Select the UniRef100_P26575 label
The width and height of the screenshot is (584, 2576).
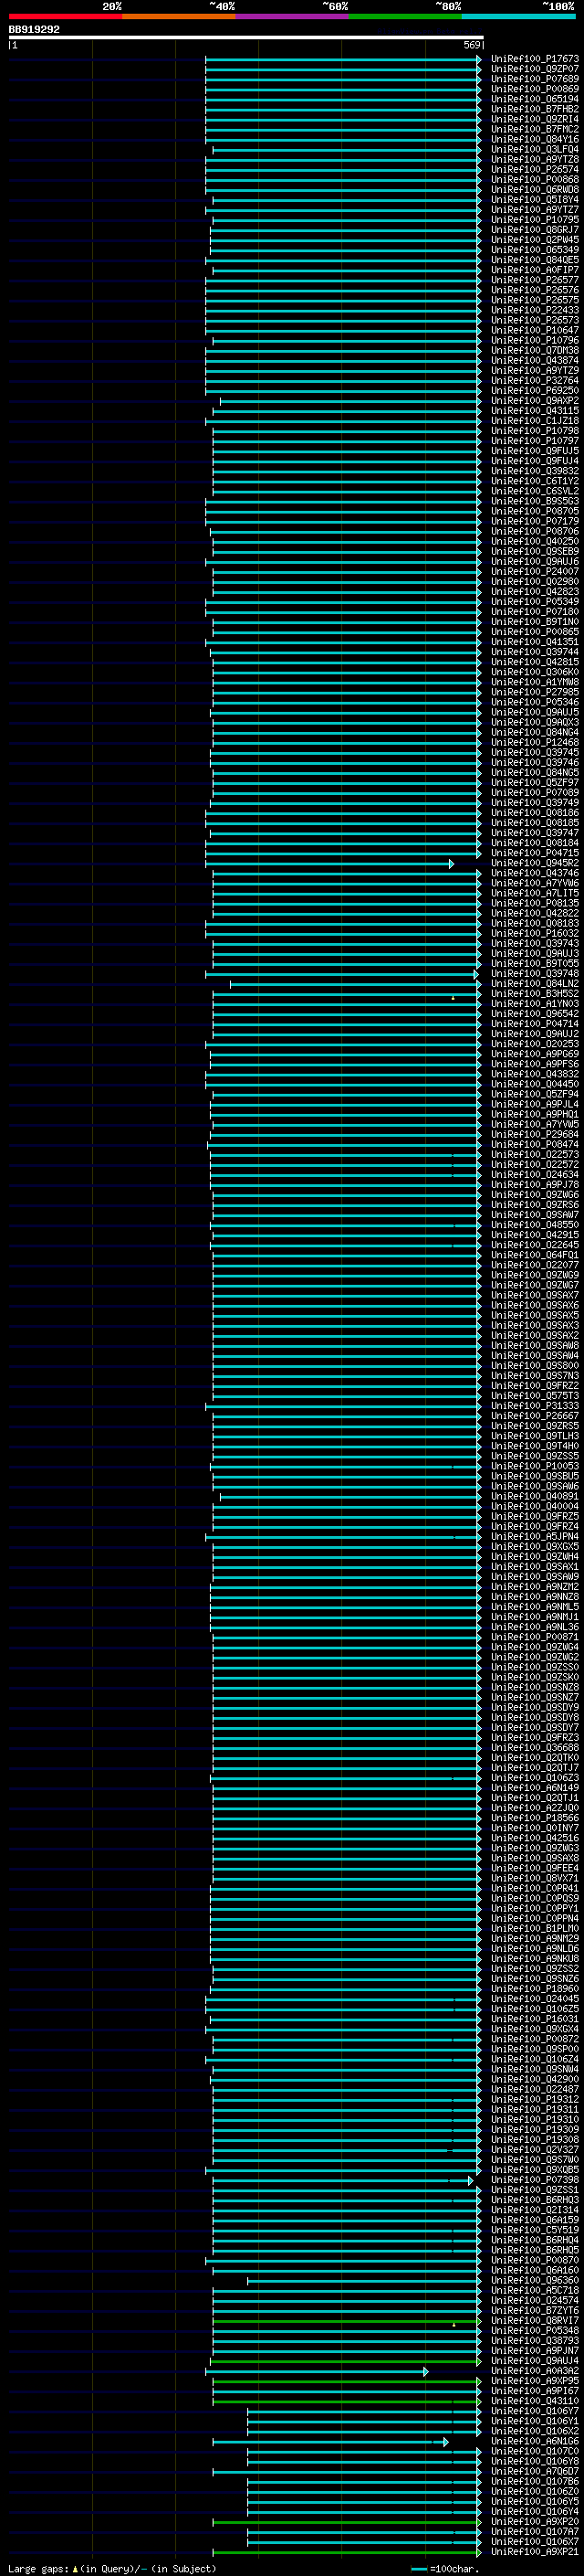tap(534, 300)
